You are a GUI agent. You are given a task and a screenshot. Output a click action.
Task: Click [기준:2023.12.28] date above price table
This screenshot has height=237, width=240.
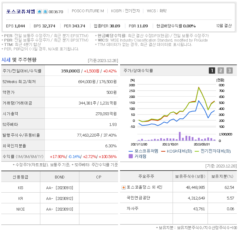103,61
